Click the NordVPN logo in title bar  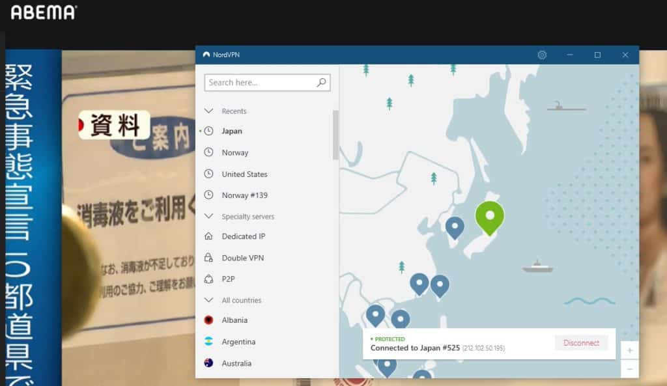click(x=206, y=55)
